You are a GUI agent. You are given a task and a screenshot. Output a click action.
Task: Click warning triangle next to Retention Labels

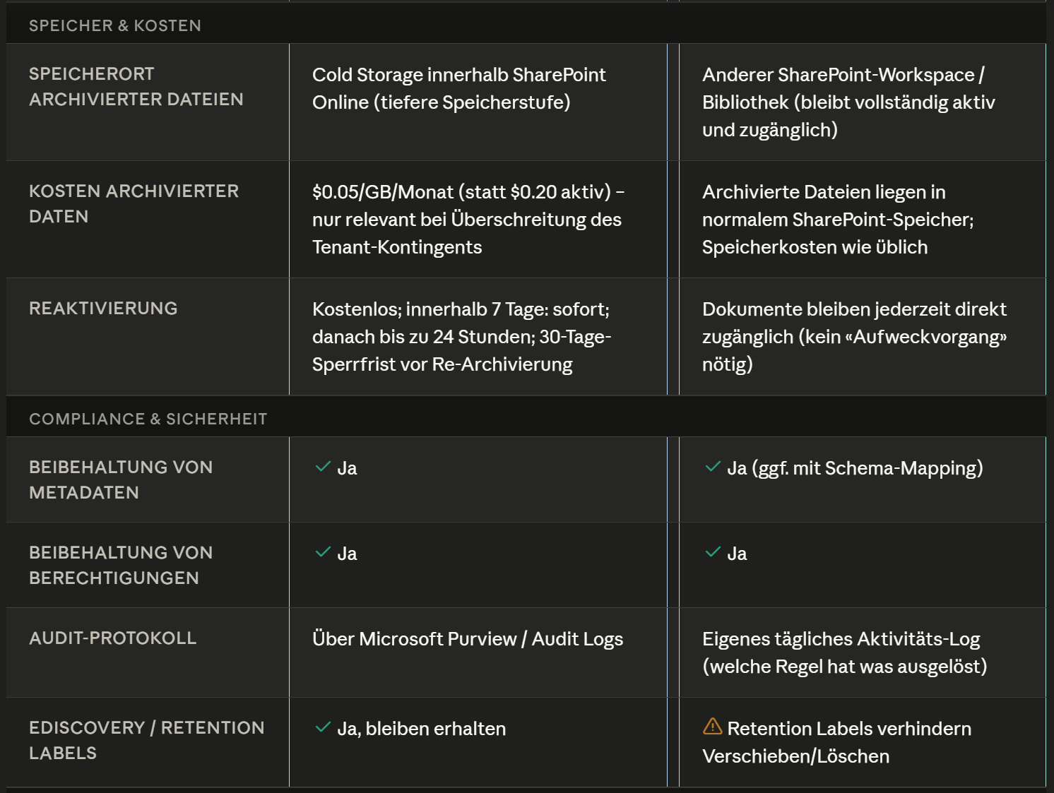pos(713,726)
